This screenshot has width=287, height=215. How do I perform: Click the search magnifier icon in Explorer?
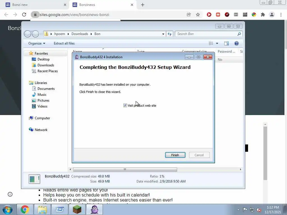pyautogui.click(x=239, y=34)
